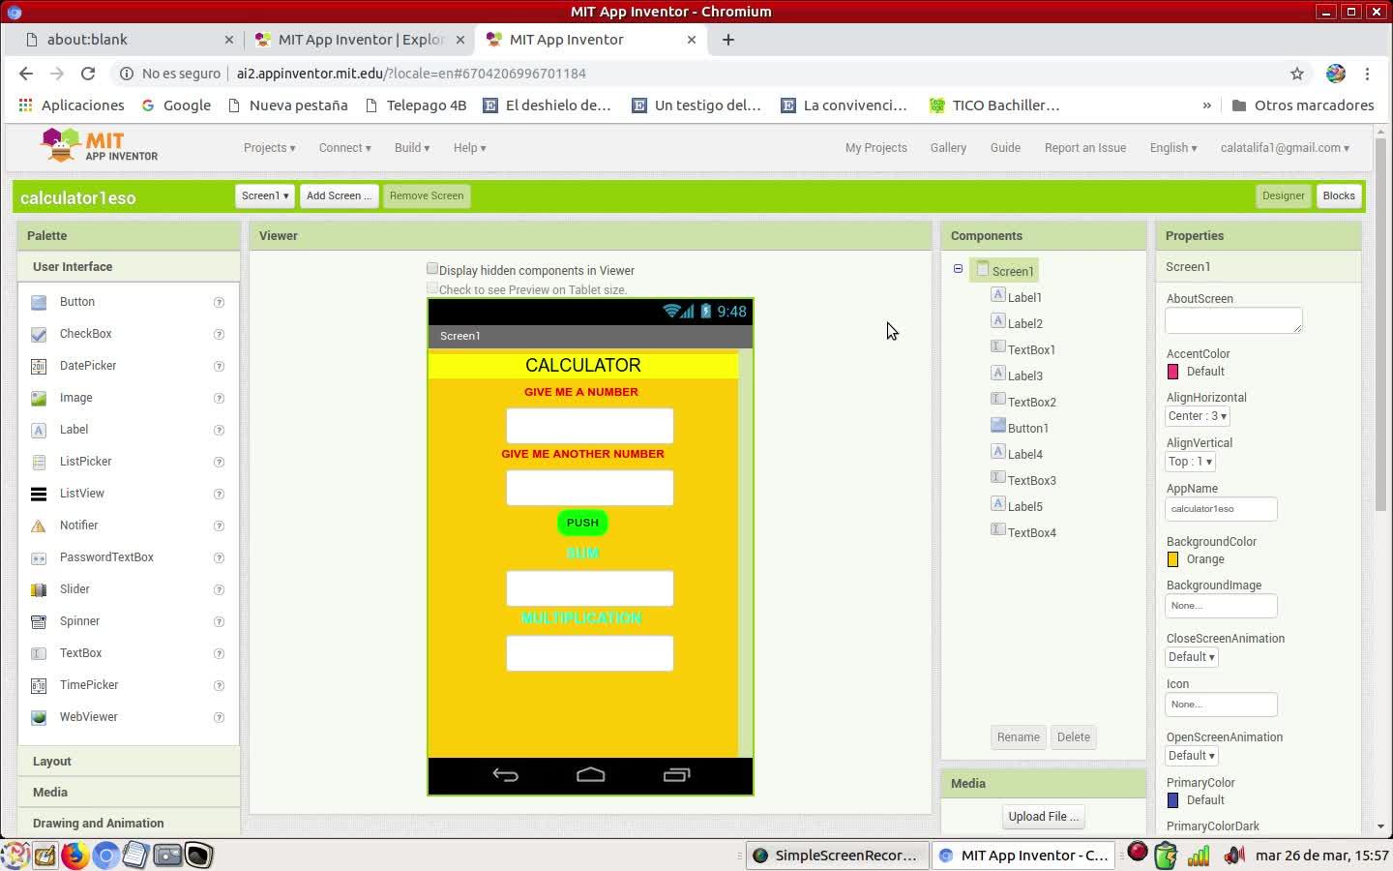Open the Build menu

click(412, 148)
